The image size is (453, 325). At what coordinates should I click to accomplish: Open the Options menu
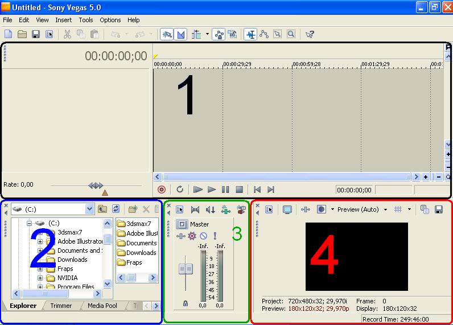tap(110, 20)
